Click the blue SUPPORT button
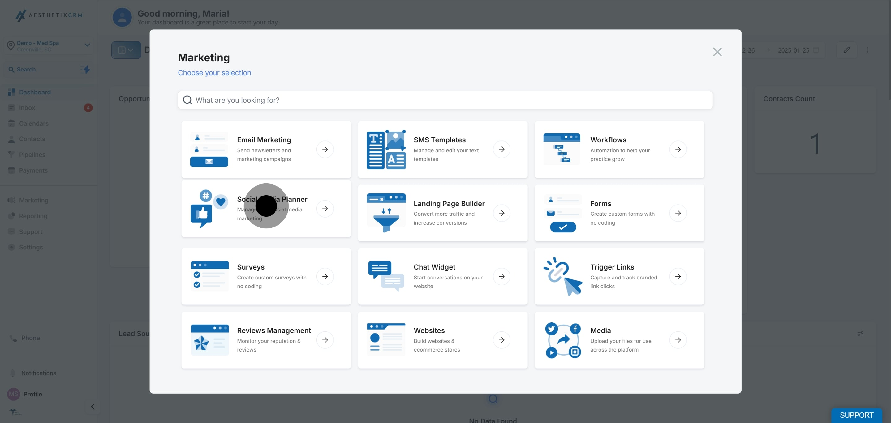Image resolution: width=891 pixels, height=423 pixels. click(x=856, y=415)
